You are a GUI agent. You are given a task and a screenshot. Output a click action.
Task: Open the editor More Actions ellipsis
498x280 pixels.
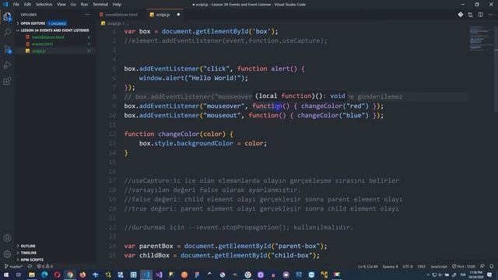(x=490, y=15)
